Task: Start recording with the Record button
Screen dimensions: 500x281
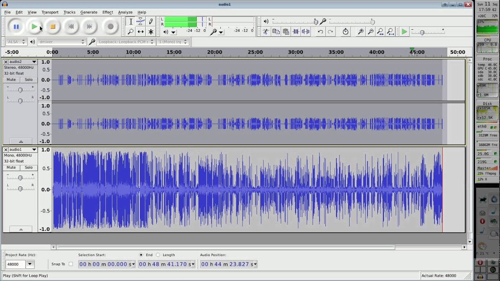Action: point(111,27)
